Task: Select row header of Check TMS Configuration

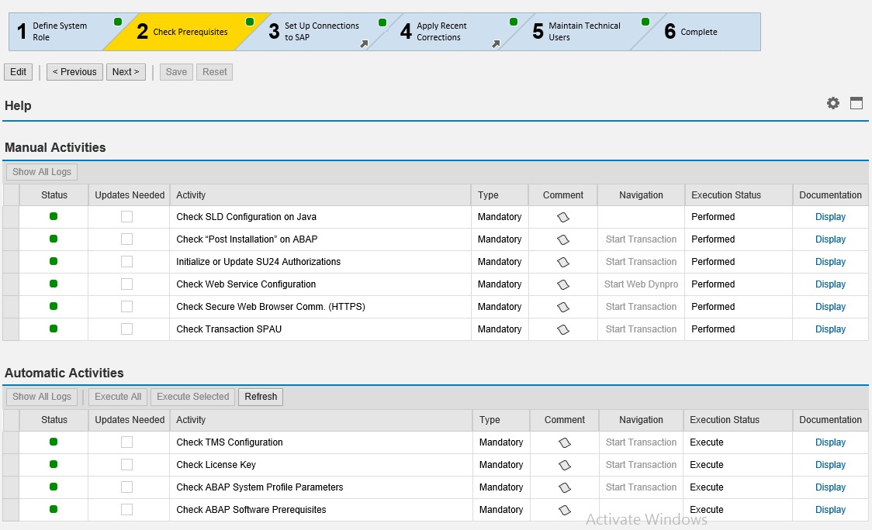Action: (x=11, y=442)
